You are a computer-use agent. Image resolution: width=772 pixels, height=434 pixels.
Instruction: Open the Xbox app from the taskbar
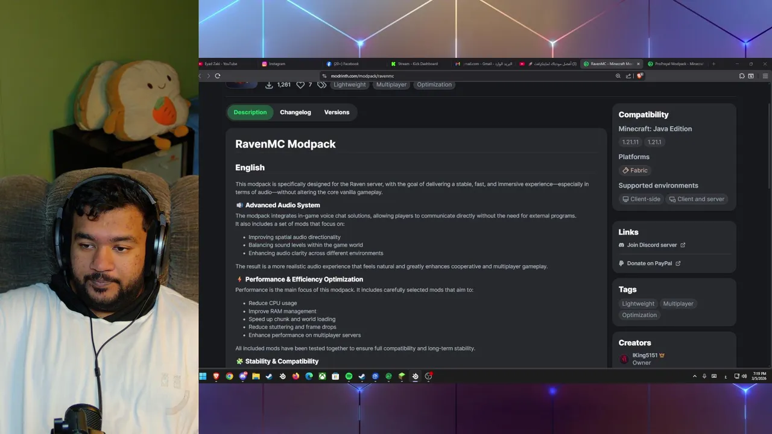322,376
